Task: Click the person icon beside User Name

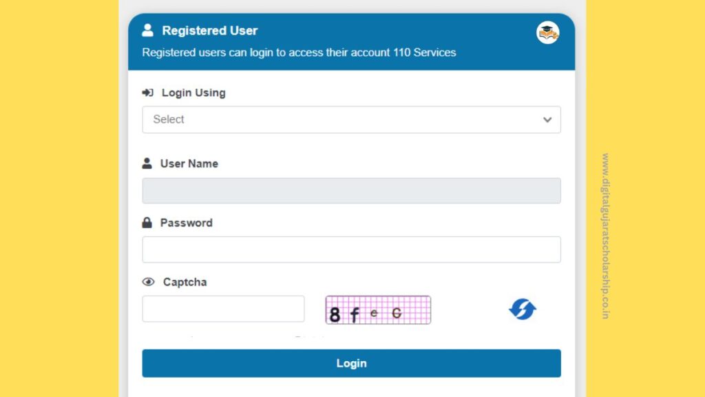Action: [x=146, y=163]
